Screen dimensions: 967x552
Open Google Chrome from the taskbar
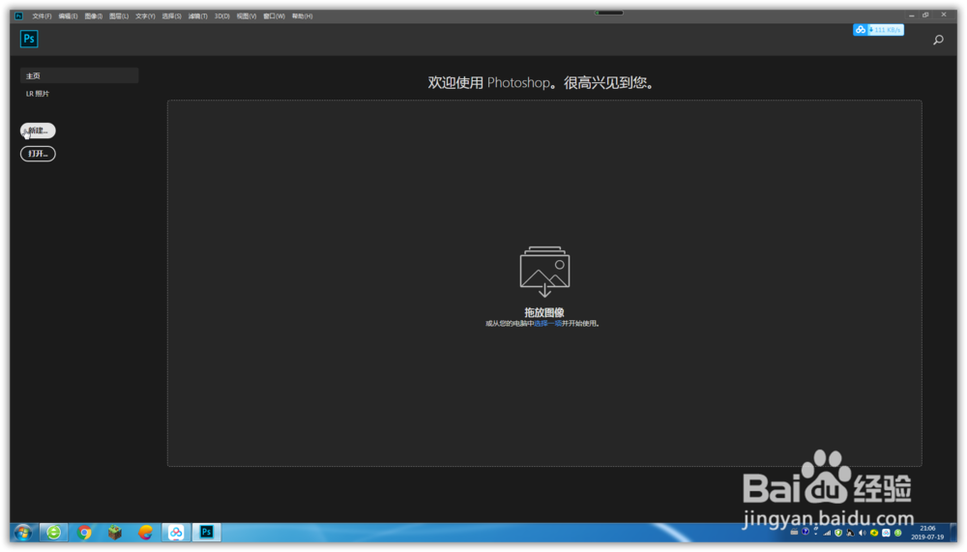84,532
